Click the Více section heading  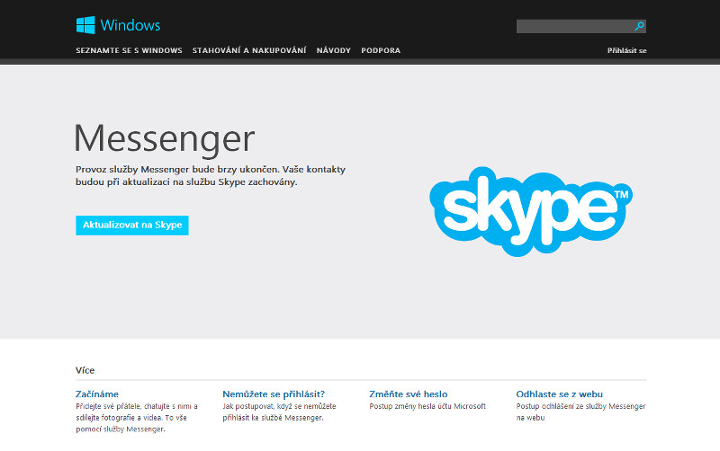pyautogui.click(x=85, y=370)
